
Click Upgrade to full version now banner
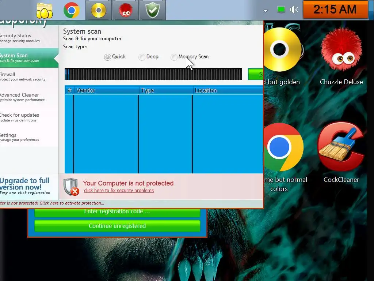click(x=25, y=186)
